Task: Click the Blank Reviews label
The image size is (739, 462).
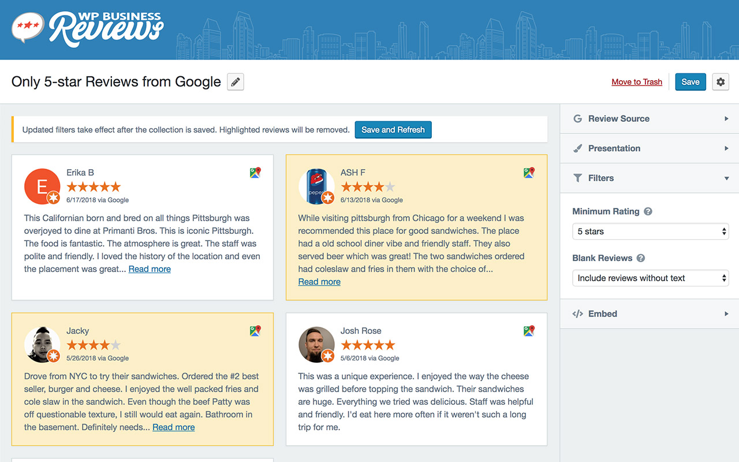Action: tap(602, 258)
